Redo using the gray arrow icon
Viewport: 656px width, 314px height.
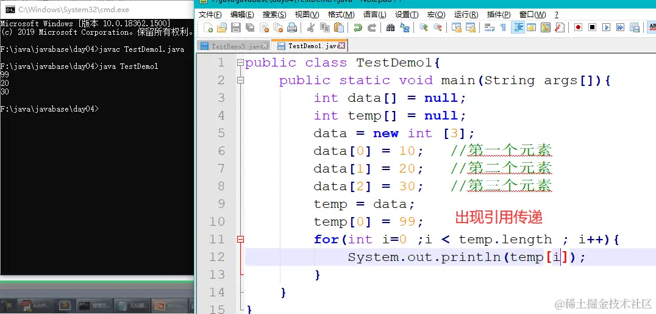tap(371, 27)
